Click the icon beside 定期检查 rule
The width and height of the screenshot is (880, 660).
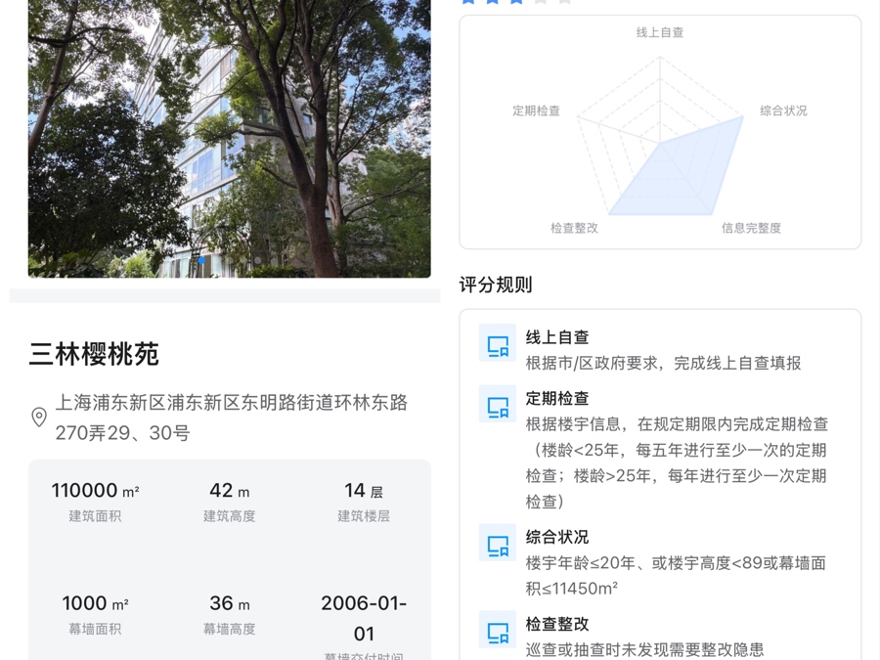497,405
